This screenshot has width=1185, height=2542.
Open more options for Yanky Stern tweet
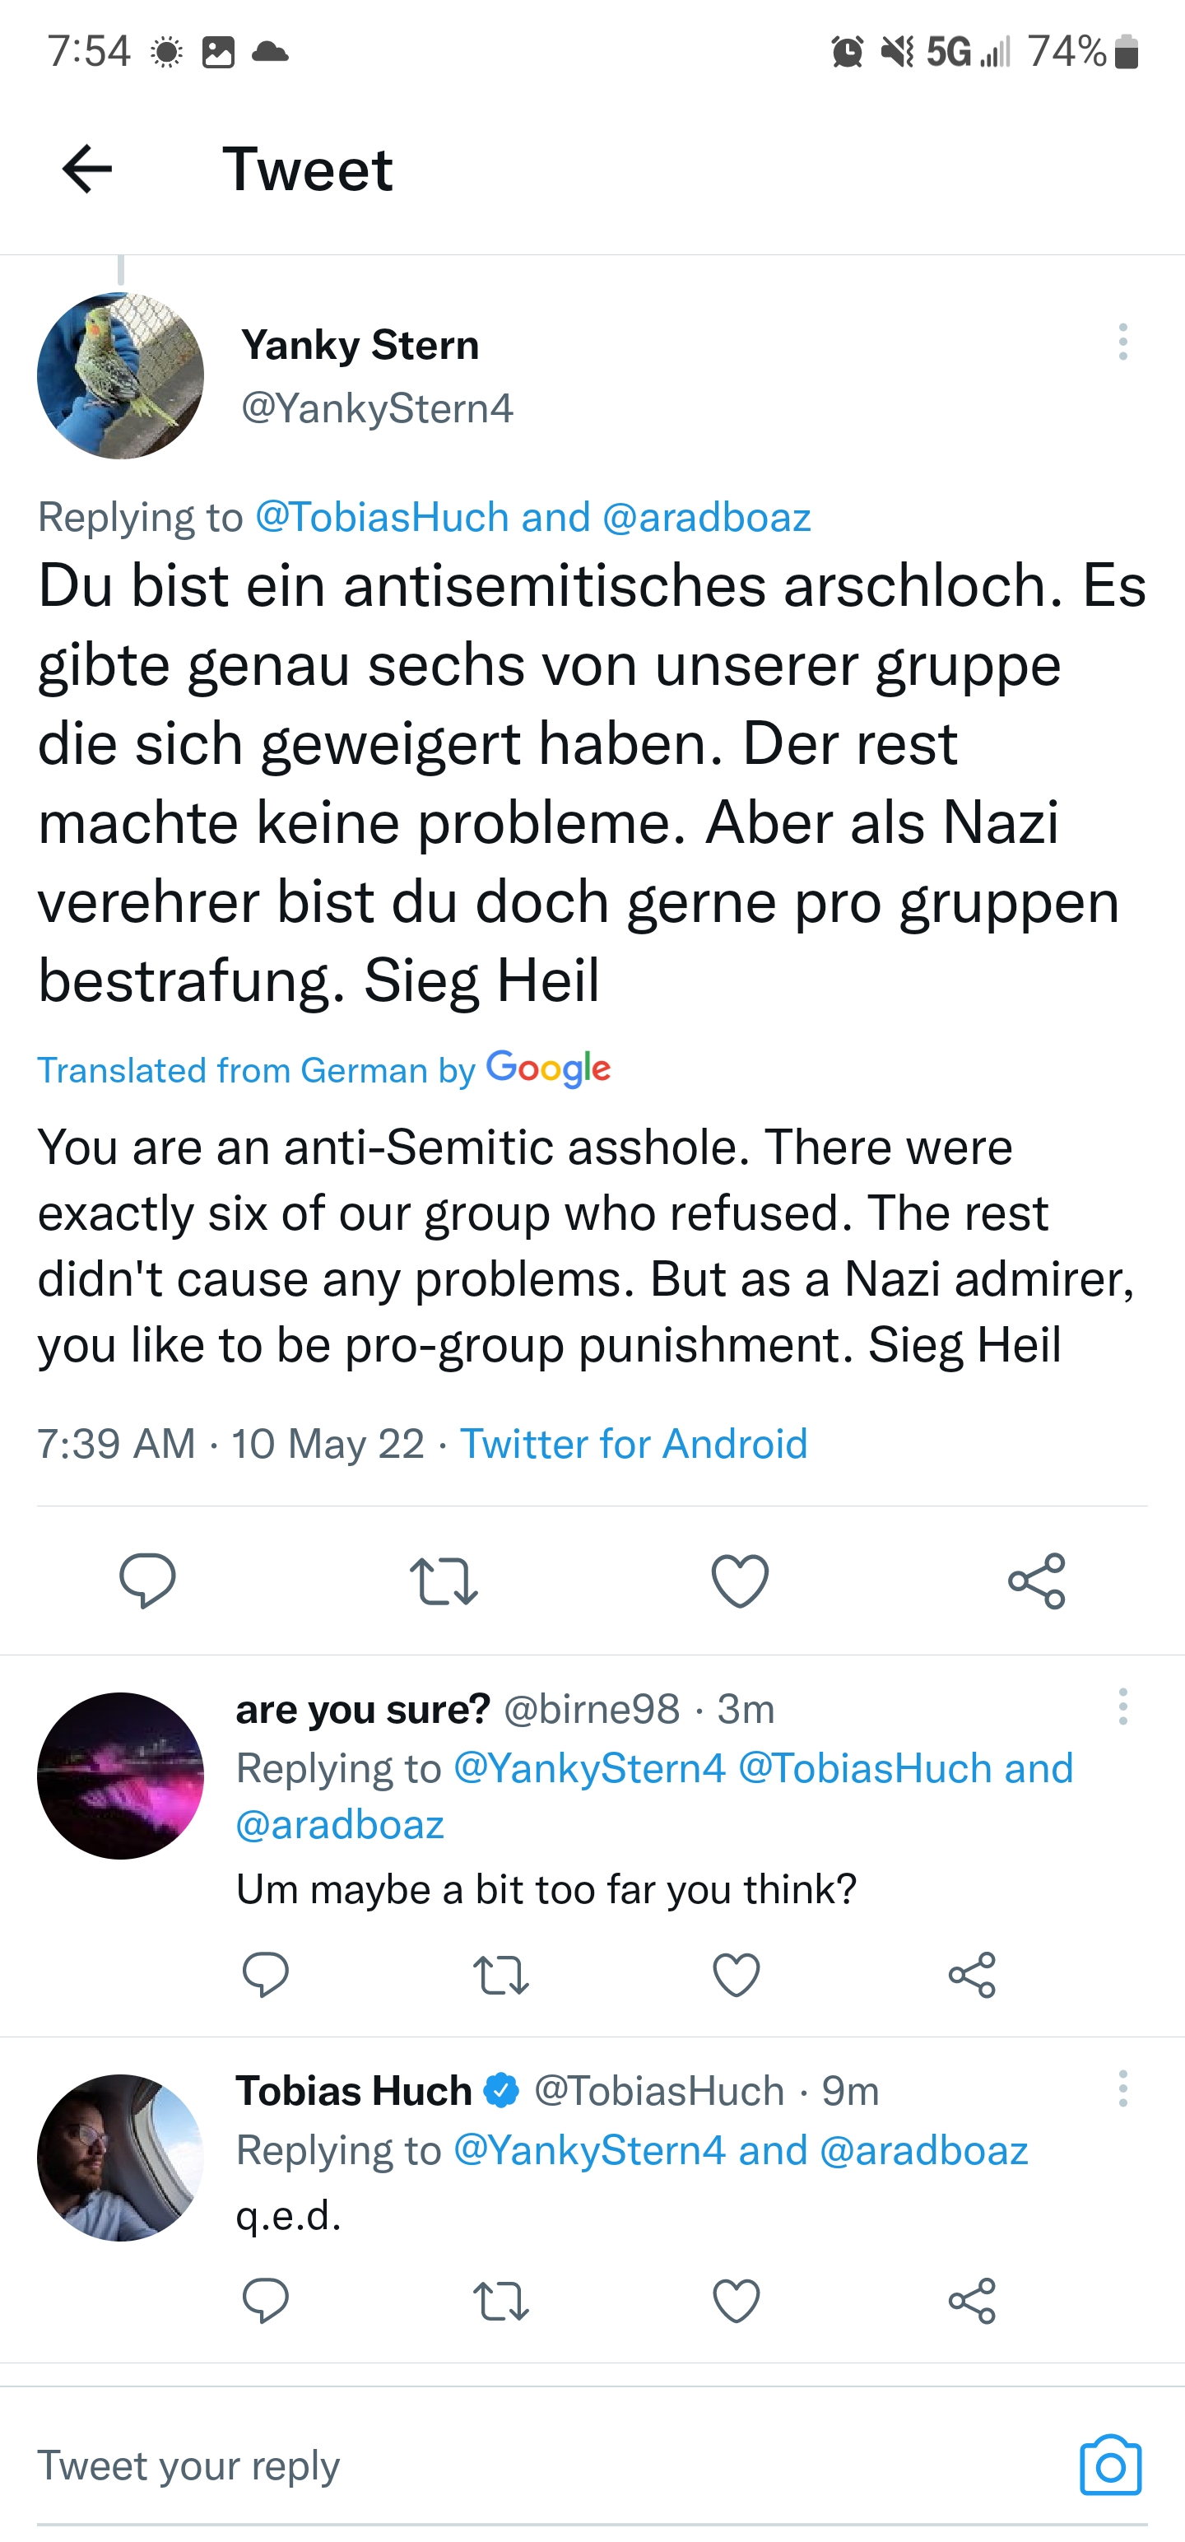point(1122,342)
